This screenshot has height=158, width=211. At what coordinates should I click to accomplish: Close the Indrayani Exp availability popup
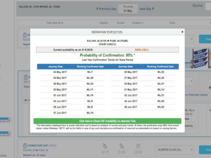point(182,32)
